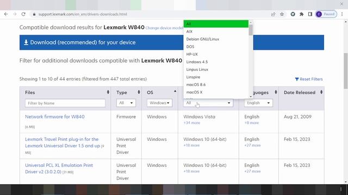Choose Linspire option
348x195 pixels.
point(216,77)
